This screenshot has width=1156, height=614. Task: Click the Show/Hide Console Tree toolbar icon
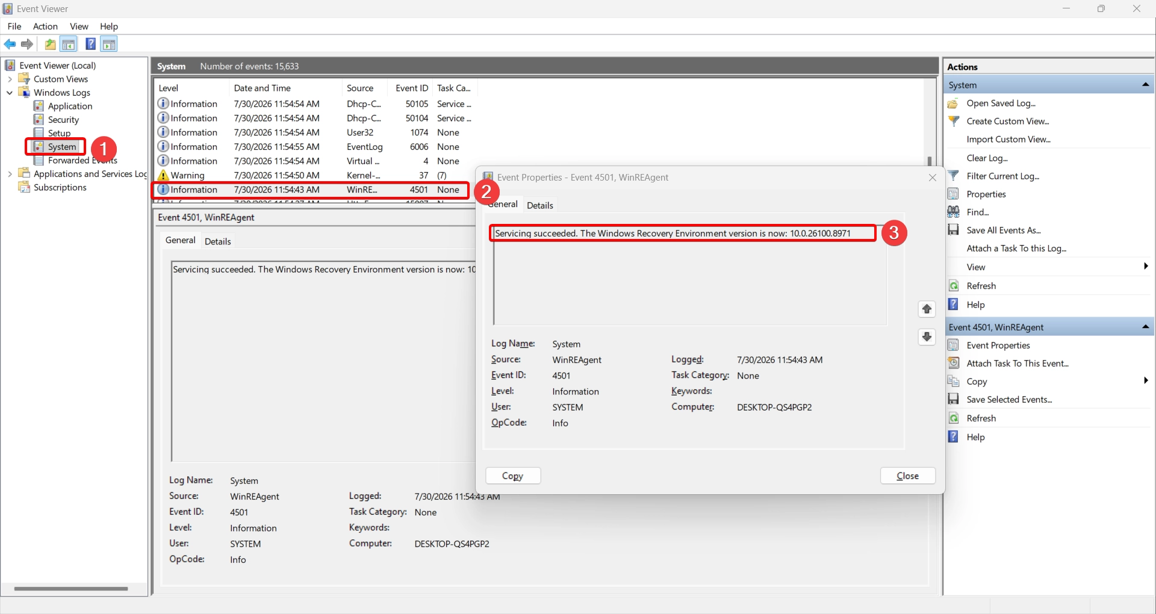click(69, 44)
